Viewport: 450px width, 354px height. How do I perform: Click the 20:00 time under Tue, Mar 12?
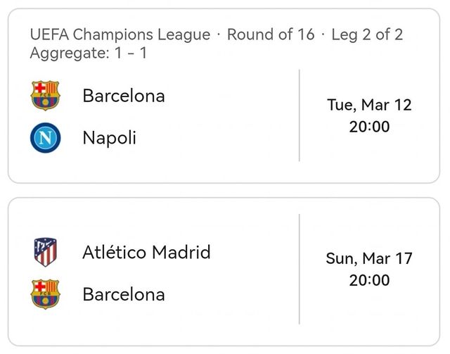[369, 127]
